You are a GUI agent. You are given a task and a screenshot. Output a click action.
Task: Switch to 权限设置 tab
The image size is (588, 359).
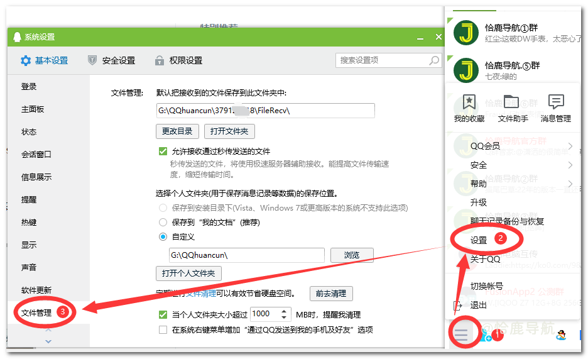tap(178, 60)
